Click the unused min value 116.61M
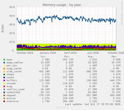 (x=68, y=83)
